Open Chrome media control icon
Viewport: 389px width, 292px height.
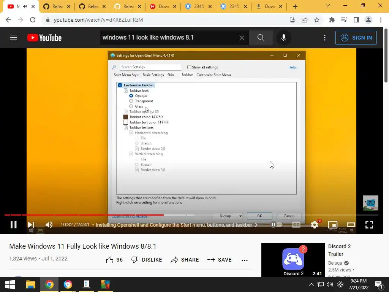(x=344, y=20)
